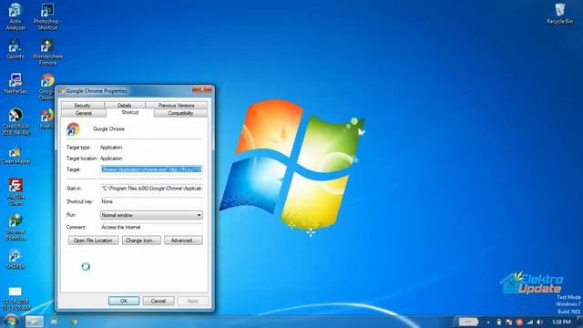The image size is (583, 328).
Task: Click the Start in input field
Action: pyautogui.click(x=151, y=189)
